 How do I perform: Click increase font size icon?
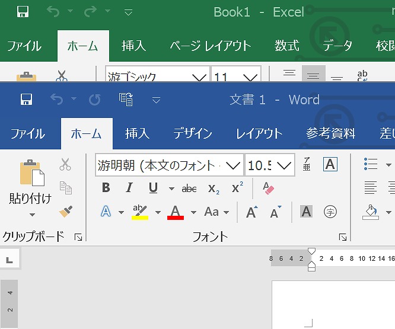(x=251, y=212)
